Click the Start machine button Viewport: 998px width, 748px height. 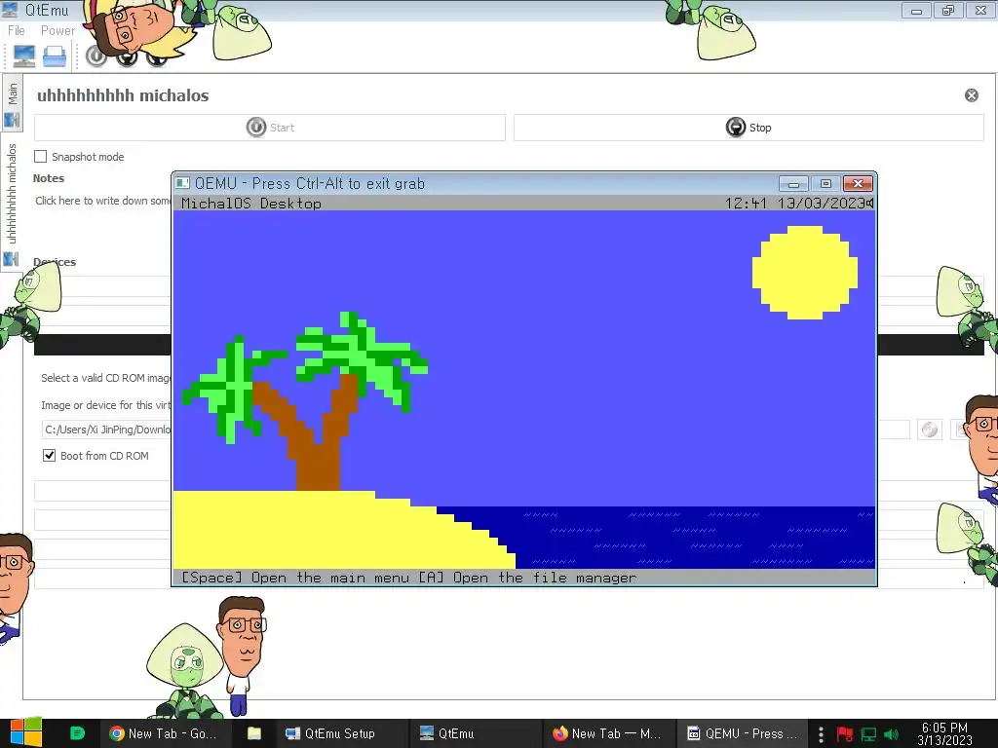(270, 128)
